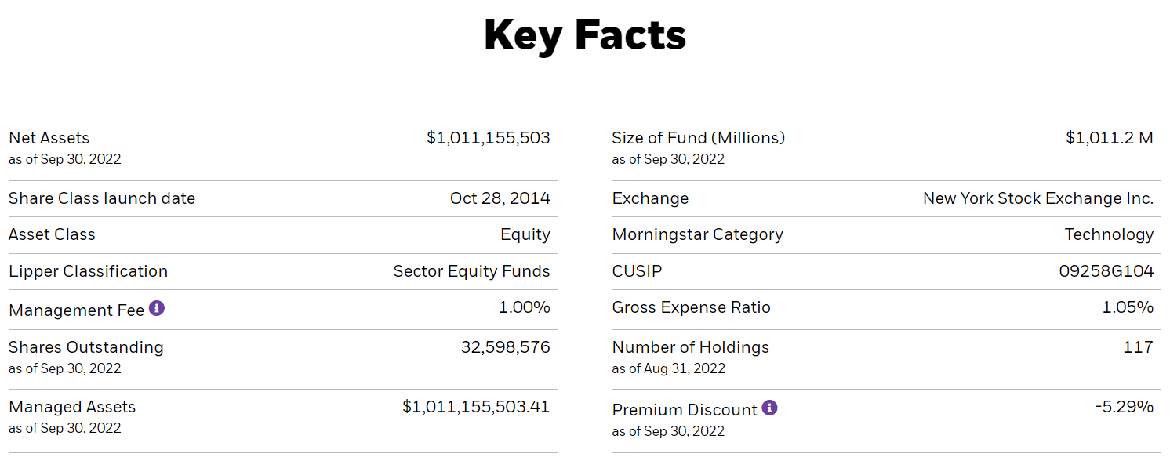This screenshot has height=468, width=1170.
Task: Click the -5.29% premium discount value
Action: pos(1124,407)
